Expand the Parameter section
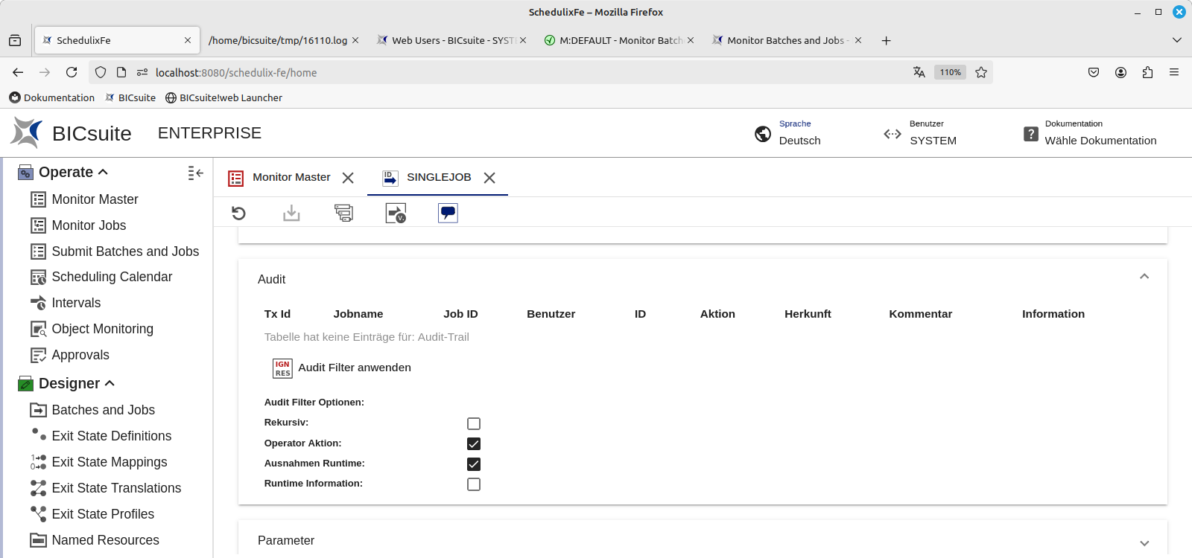 pyautogui.click(x=1144, y=543)
